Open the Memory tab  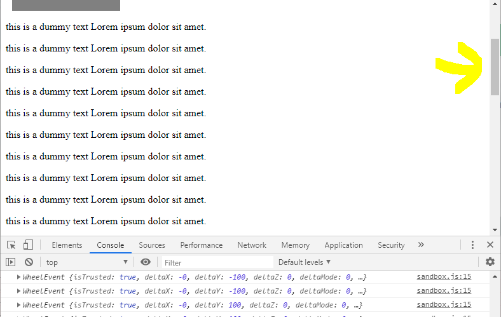tap(295, 245)
